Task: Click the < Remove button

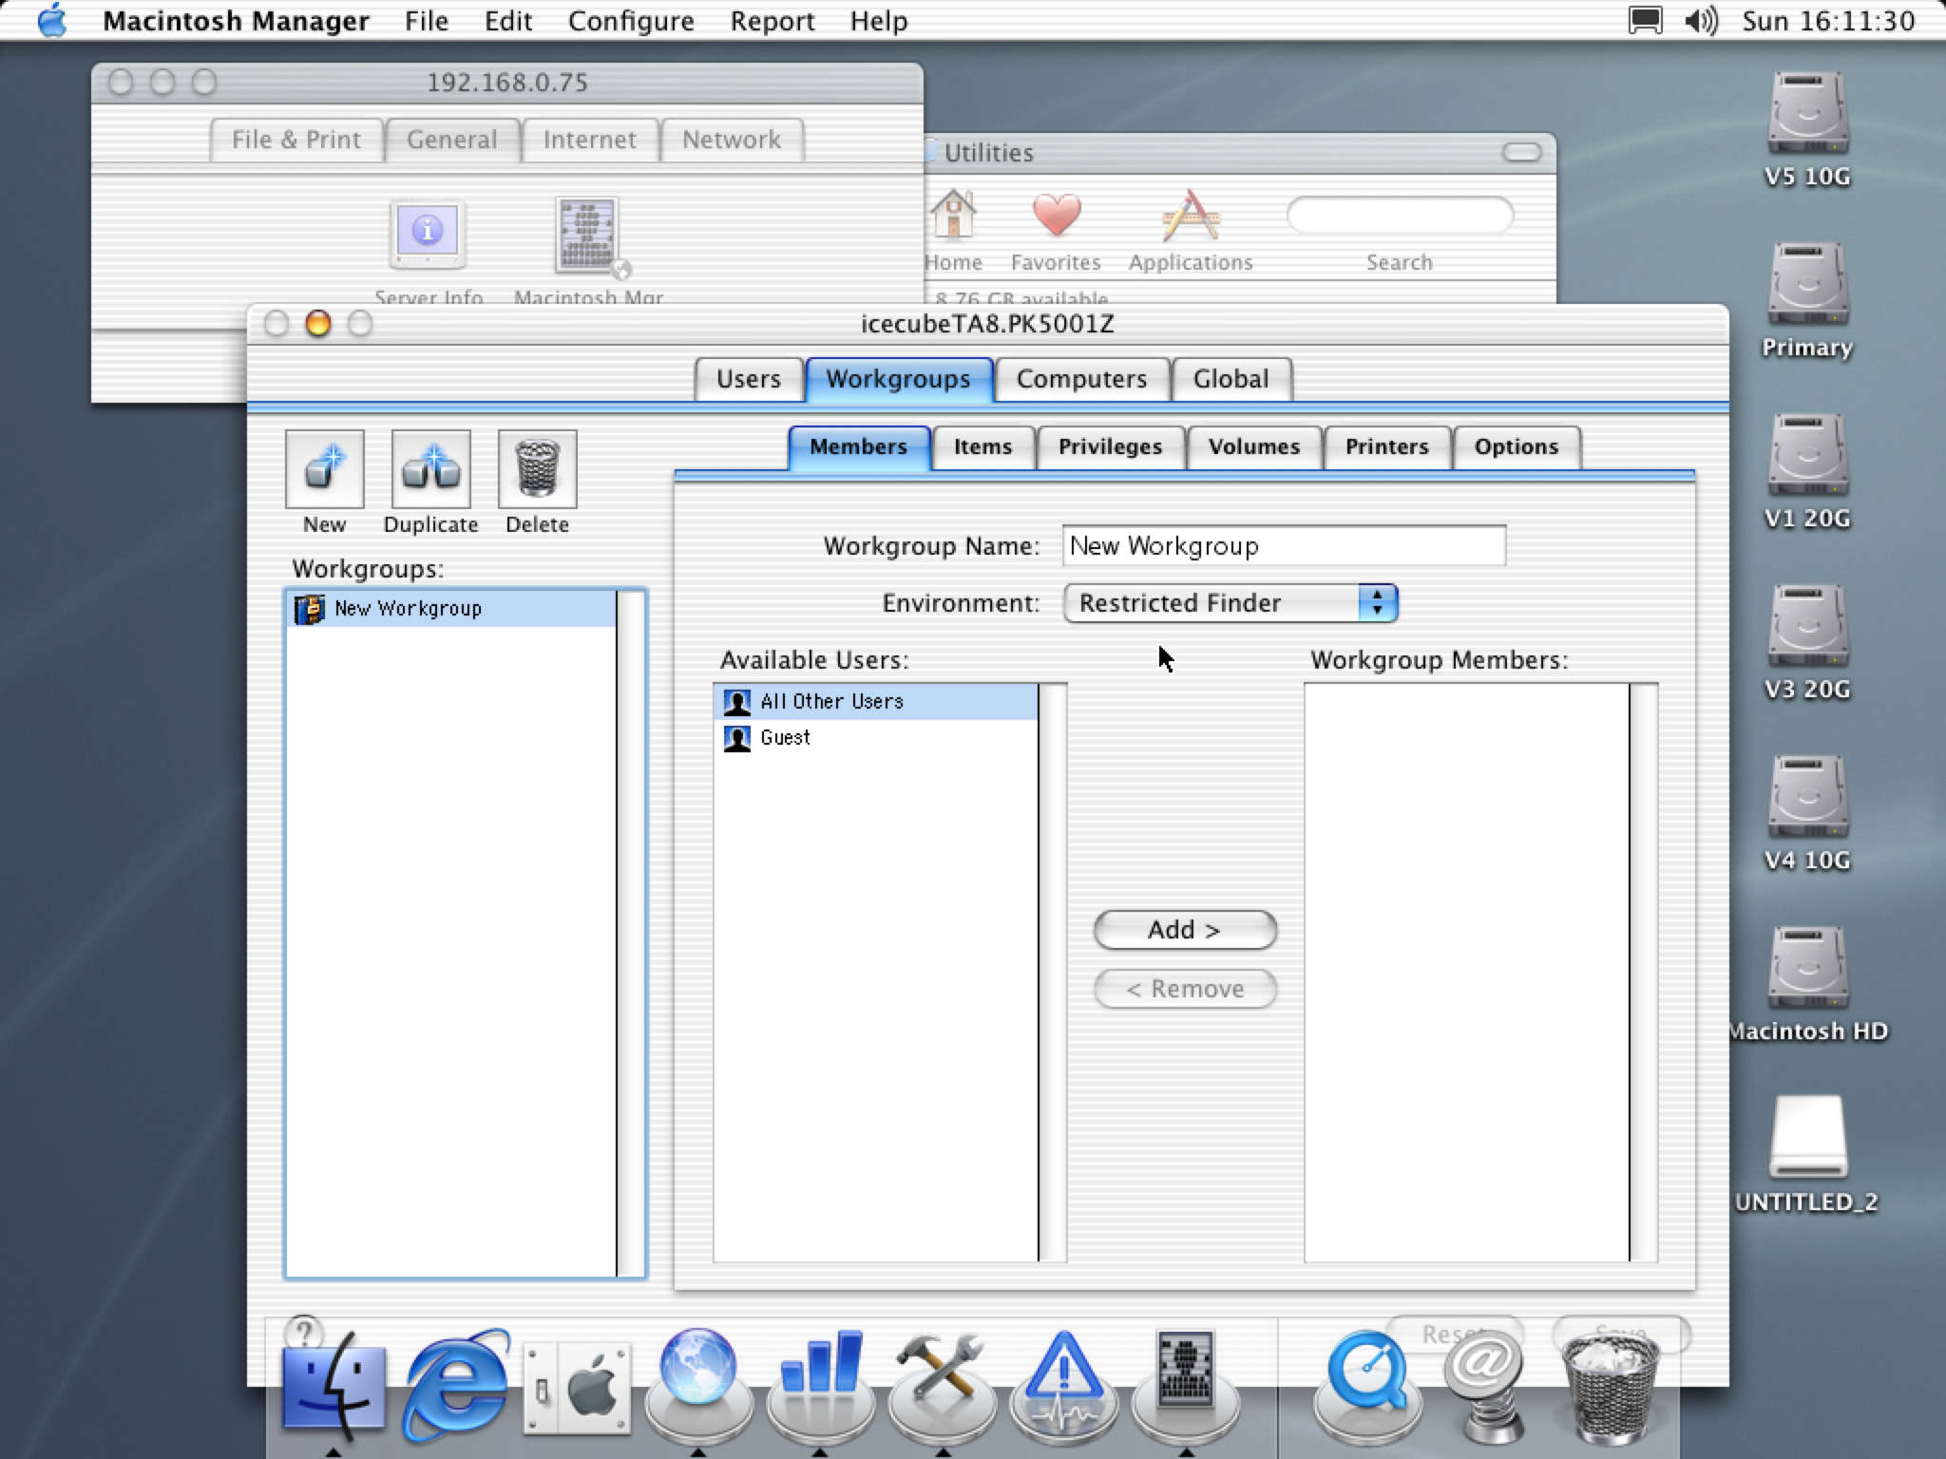Action: tap(1185, 989)
